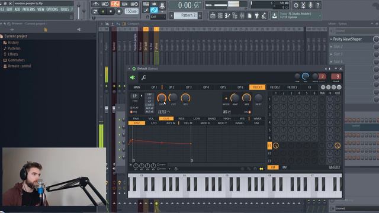379x213 pixels.
Task: Toggle Fruity WaveShaper slot enable knob
Action: 376,39
